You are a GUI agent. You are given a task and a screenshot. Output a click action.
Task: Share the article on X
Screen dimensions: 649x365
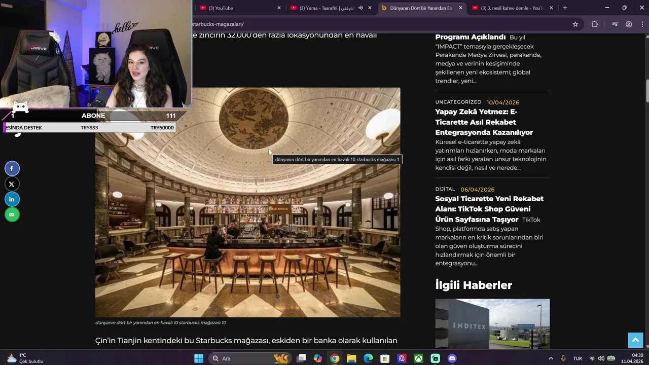(x=12, y=184)
